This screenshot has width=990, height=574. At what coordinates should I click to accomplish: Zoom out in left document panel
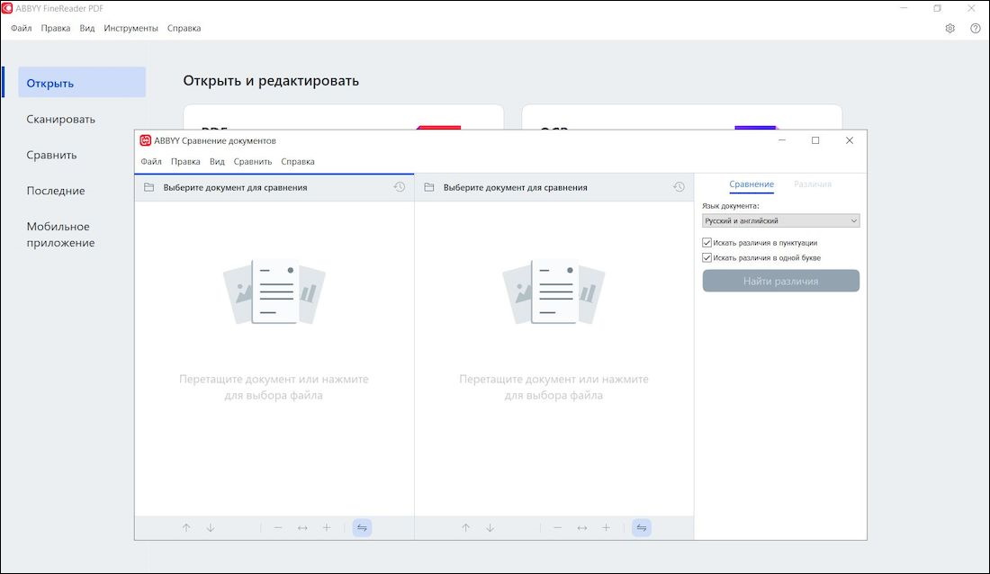point(278,528)
